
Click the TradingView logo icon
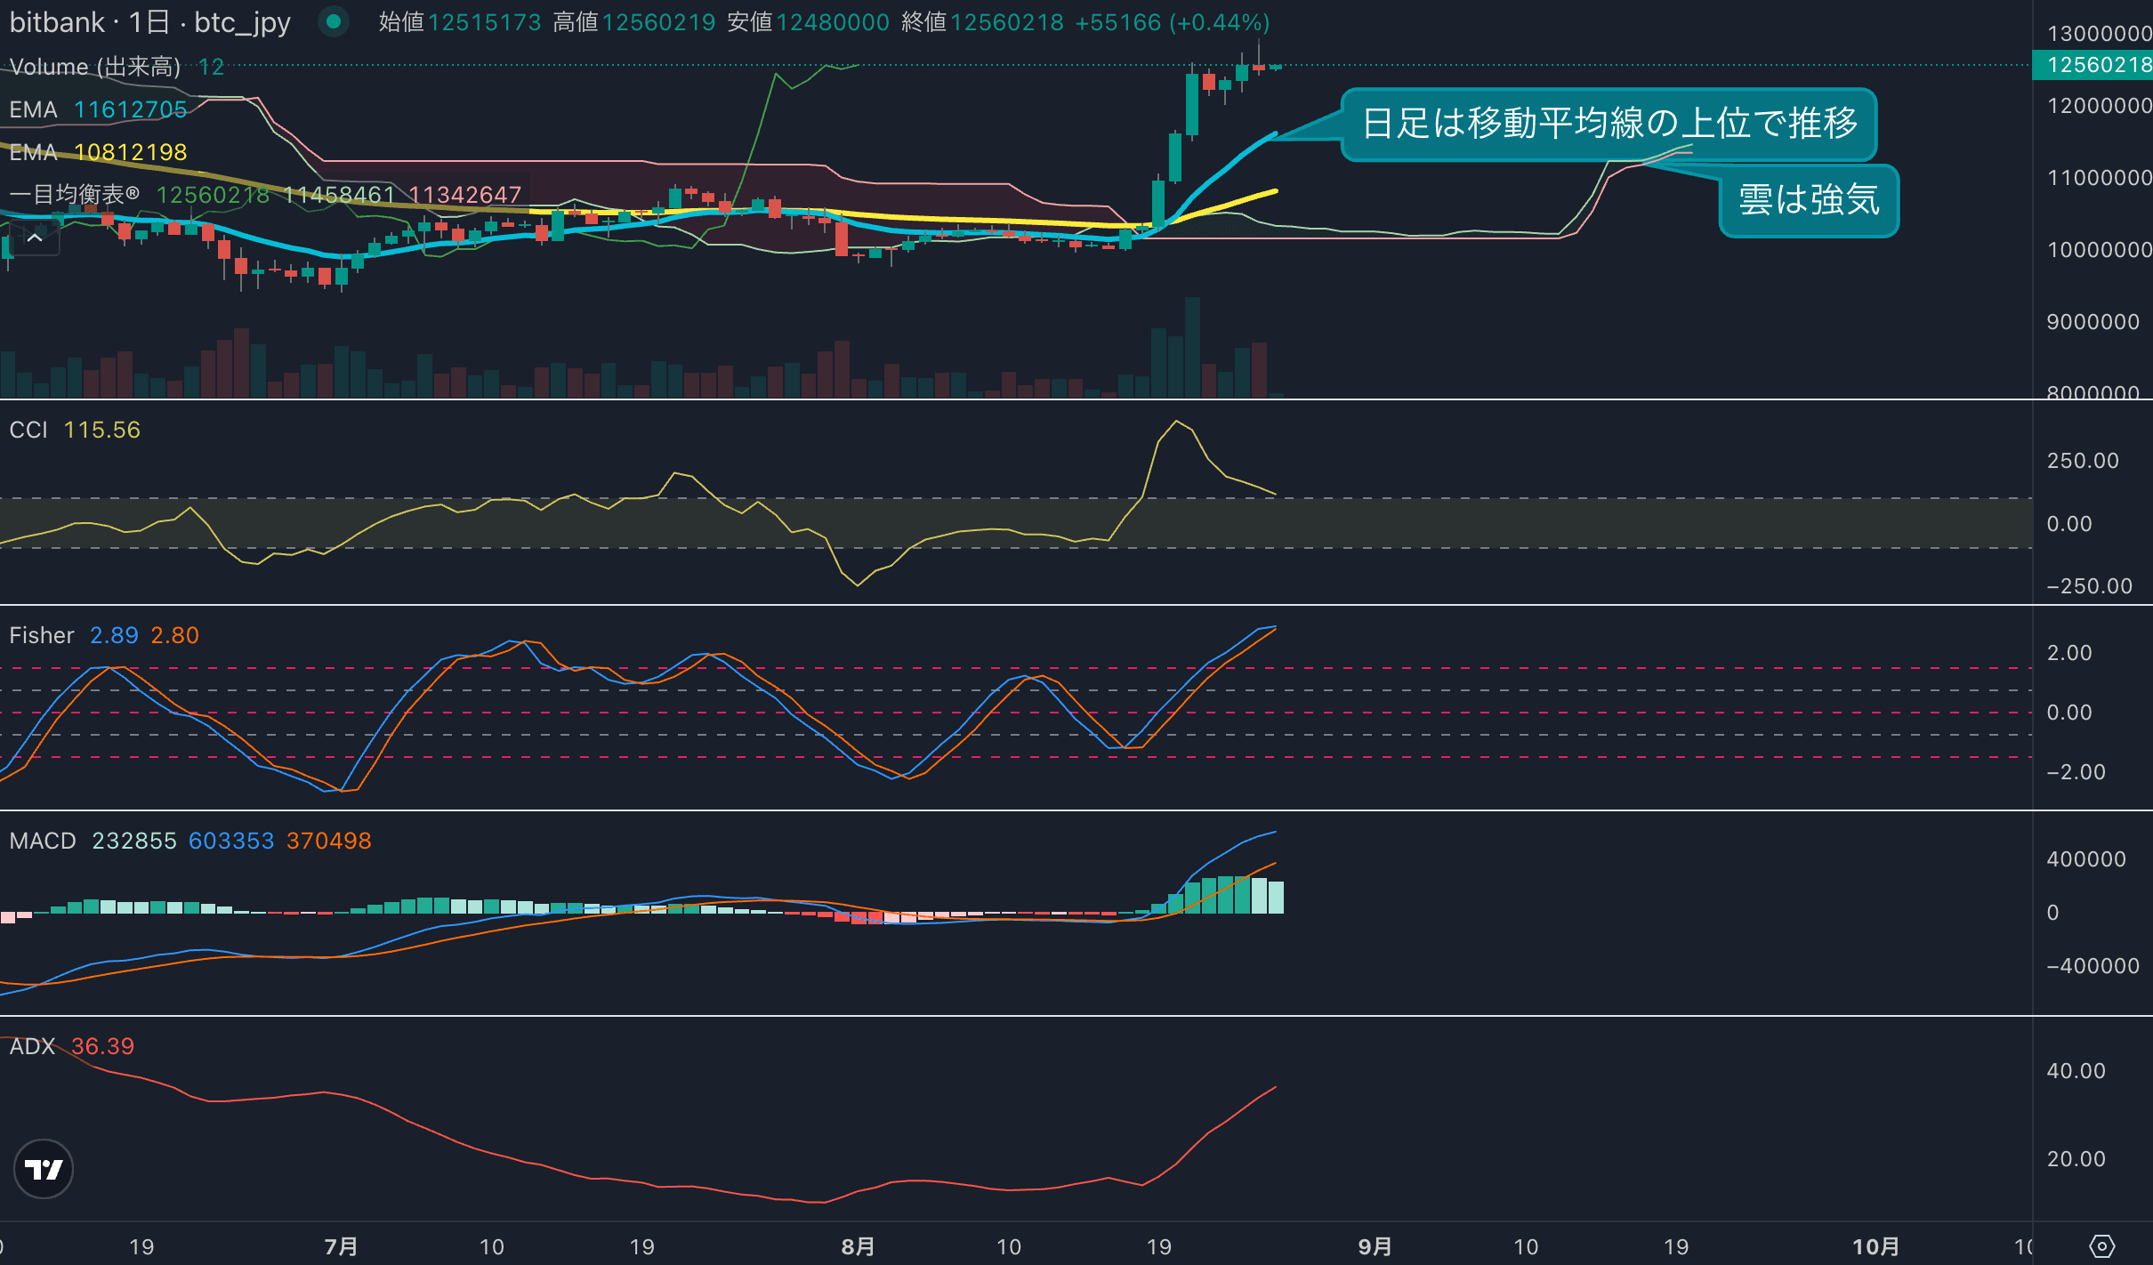click(44, 1169)
